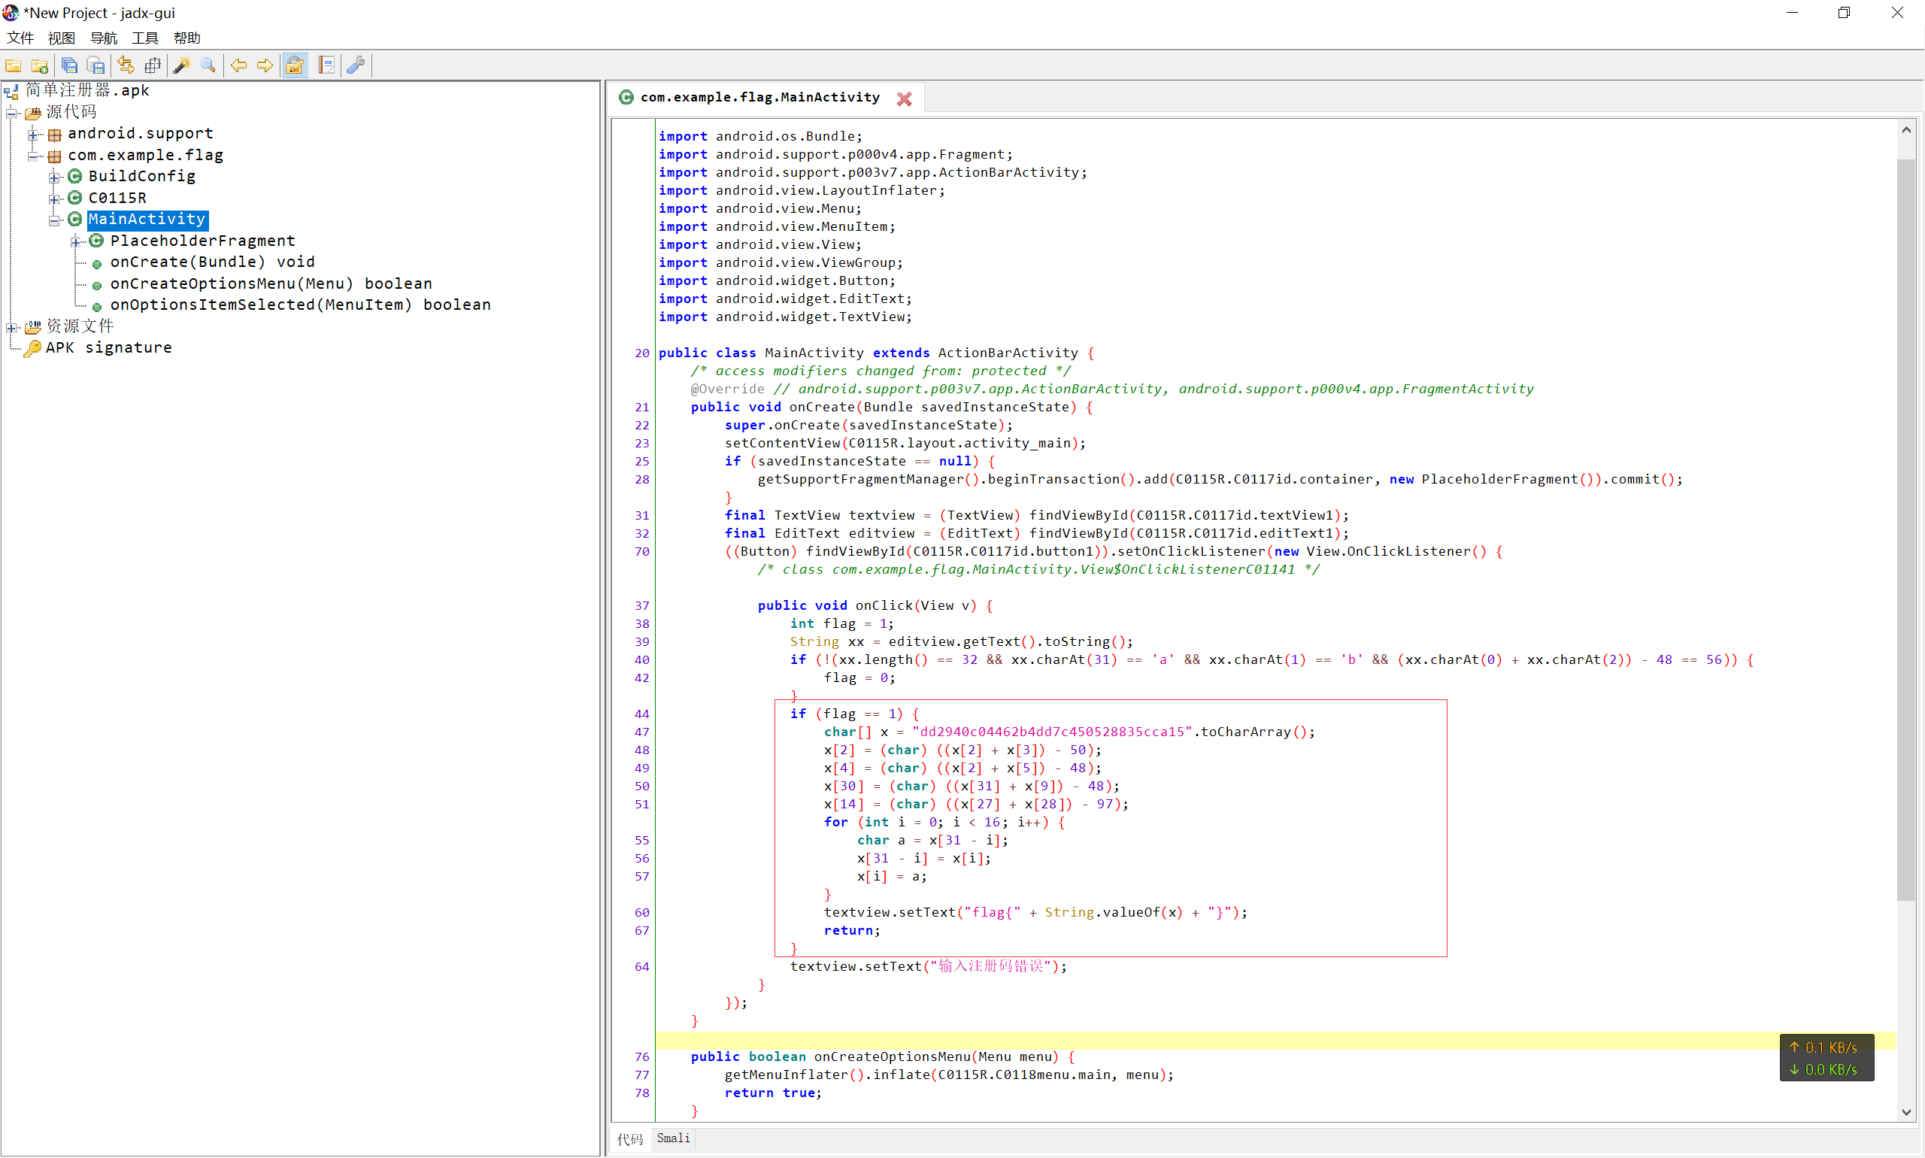Expand the android.support package node
Viewport: 1925px width, 1158px height.
[34, 134]
